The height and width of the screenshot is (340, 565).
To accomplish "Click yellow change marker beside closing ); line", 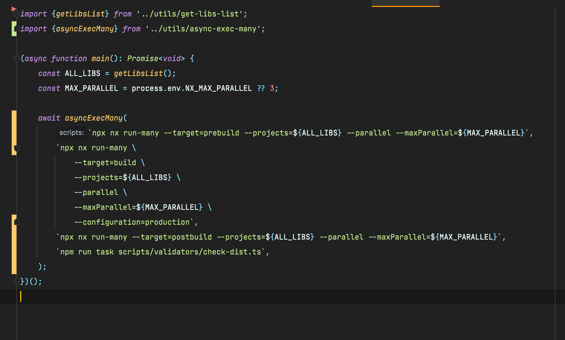I will (x=14, y=267).
